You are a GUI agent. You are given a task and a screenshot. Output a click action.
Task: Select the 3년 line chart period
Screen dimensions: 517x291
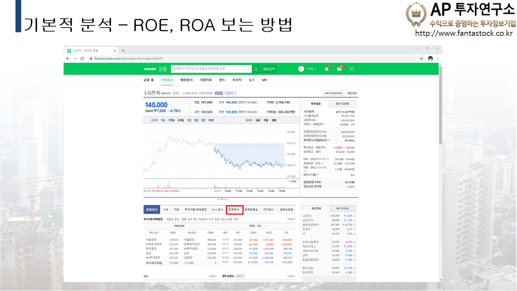(x=196, y=120)
